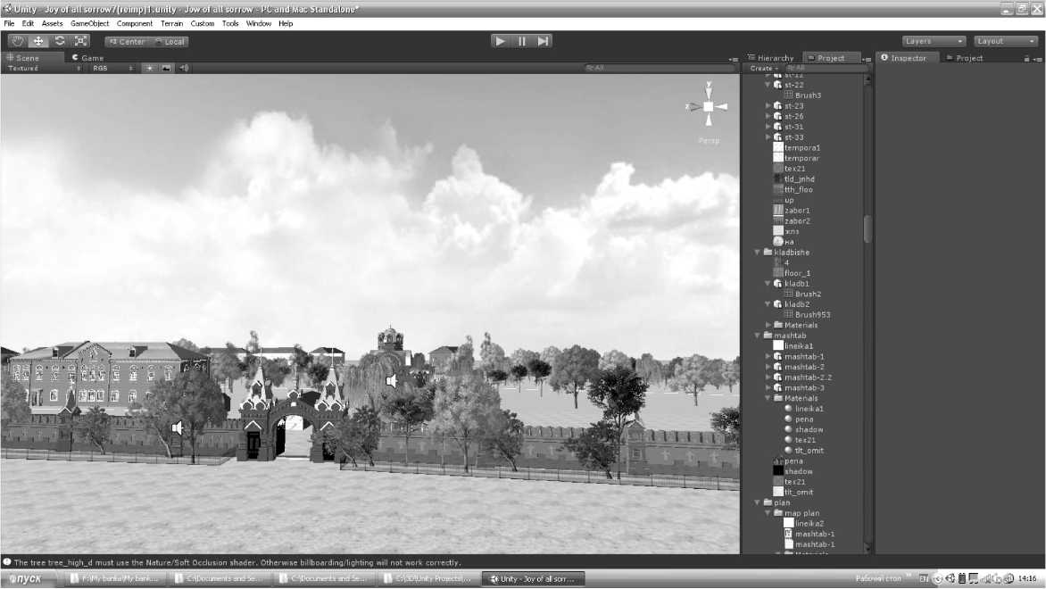Switch to the Game tab
The width and height of the screenshot is (1046, 589).
click(88, 58)
